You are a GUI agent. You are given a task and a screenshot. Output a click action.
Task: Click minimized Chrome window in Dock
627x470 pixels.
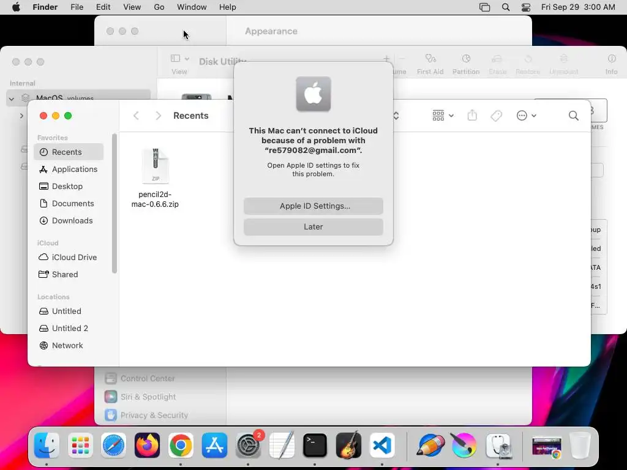[547, 446]
